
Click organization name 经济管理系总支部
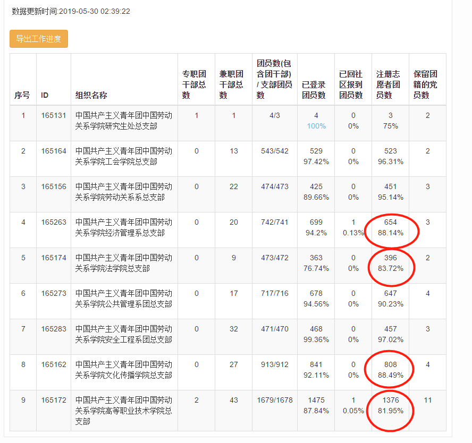pyautogui.click(x=123, y=227)
